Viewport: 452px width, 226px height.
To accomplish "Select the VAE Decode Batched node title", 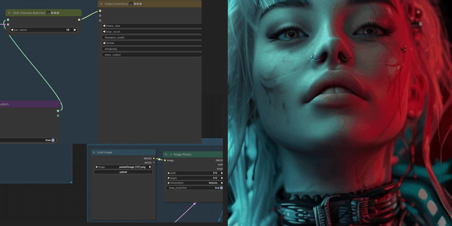I will pos(29,13).
